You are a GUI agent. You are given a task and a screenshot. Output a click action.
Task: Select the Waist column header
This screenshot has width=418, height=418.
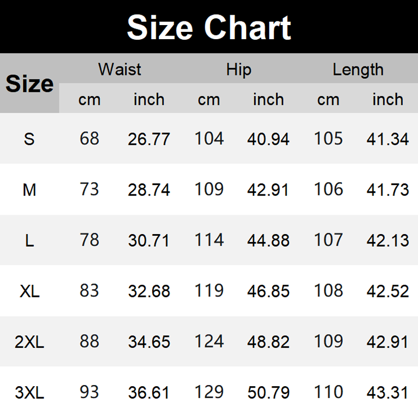coord(120,69)
